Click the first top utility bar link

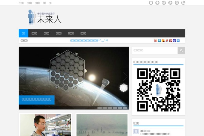[21, 3]
